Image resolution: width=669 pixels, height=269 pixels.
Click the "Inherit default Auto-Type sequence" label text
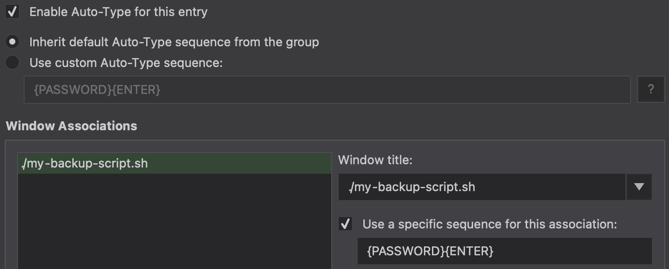coord(174,42)
